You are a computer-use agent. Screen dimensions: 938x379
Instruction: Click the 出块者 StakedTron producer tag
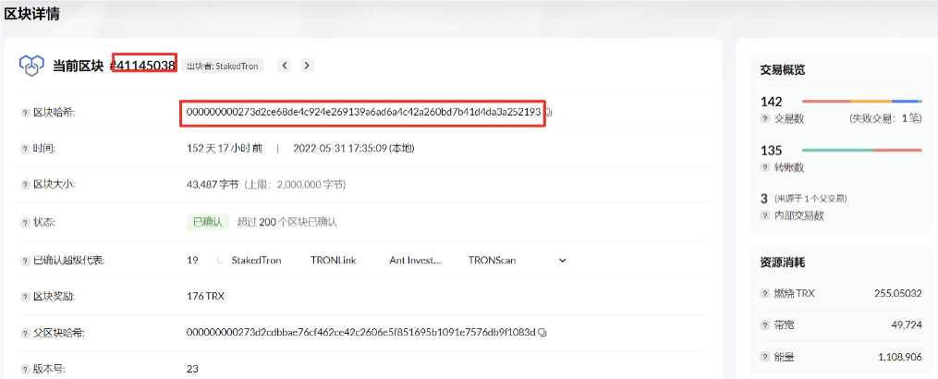[x=222, y=66]
